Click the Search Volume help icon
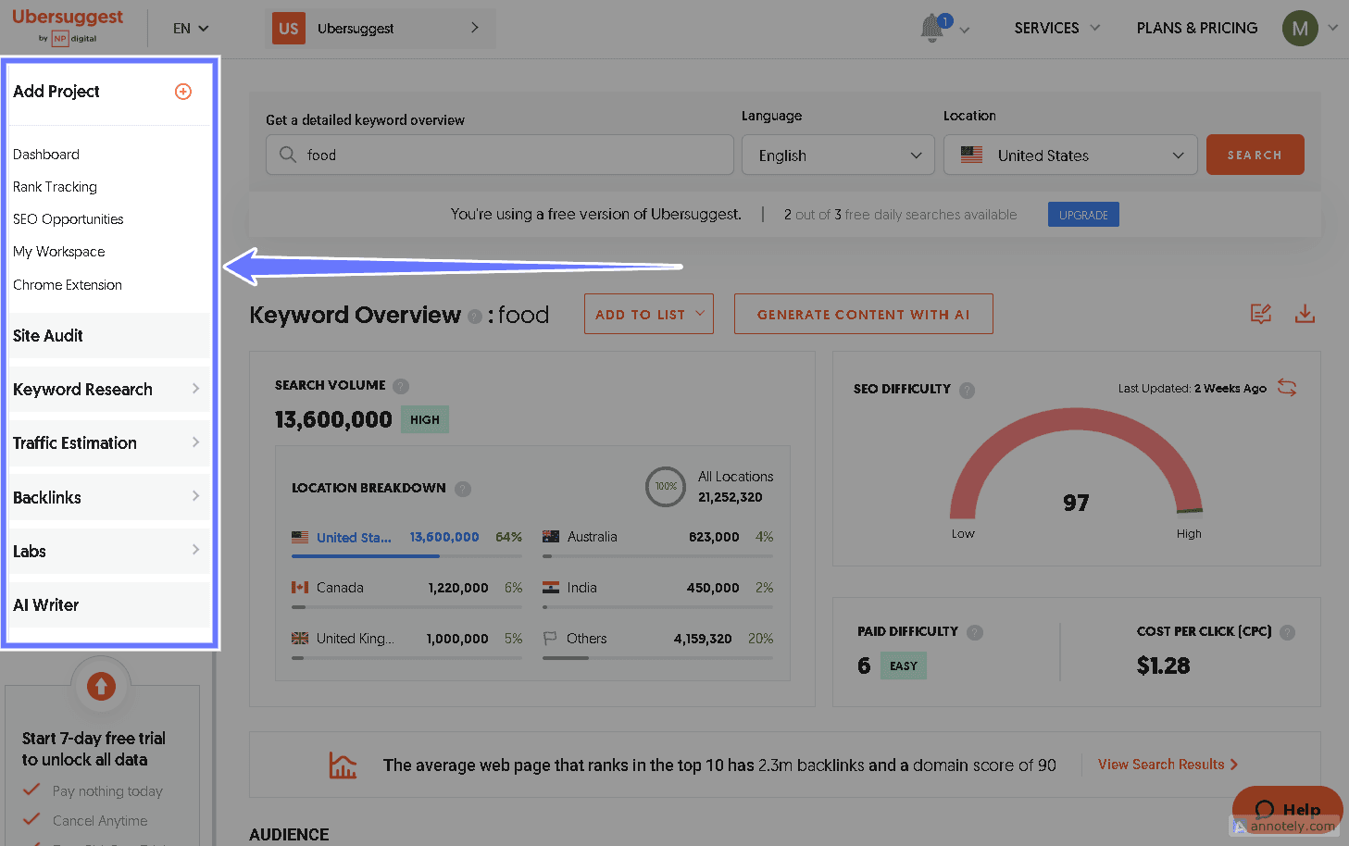 401,386
